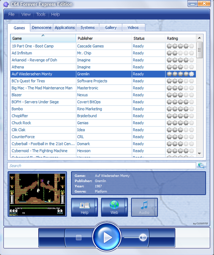214x255 pixels.
Task: Click the rating stars for Chuck Rock
Action: [x=181, y=123]
